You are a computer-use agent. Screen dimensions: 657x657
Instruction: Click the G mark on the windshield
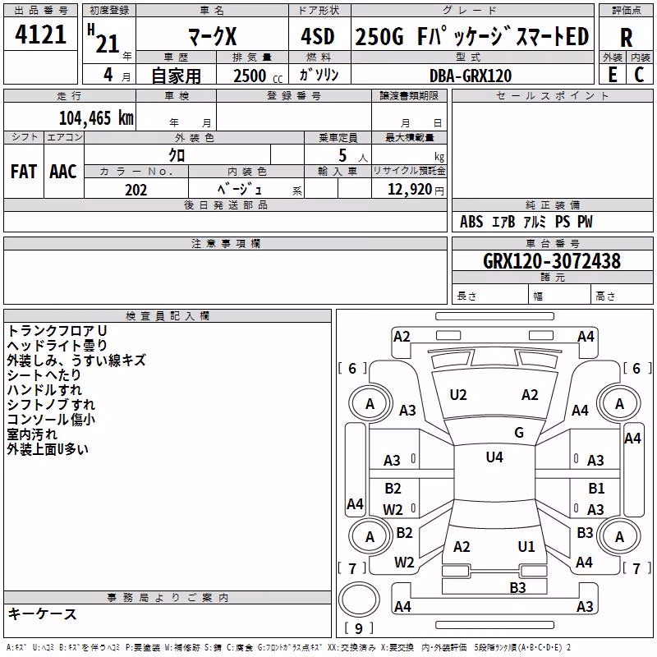519,433
